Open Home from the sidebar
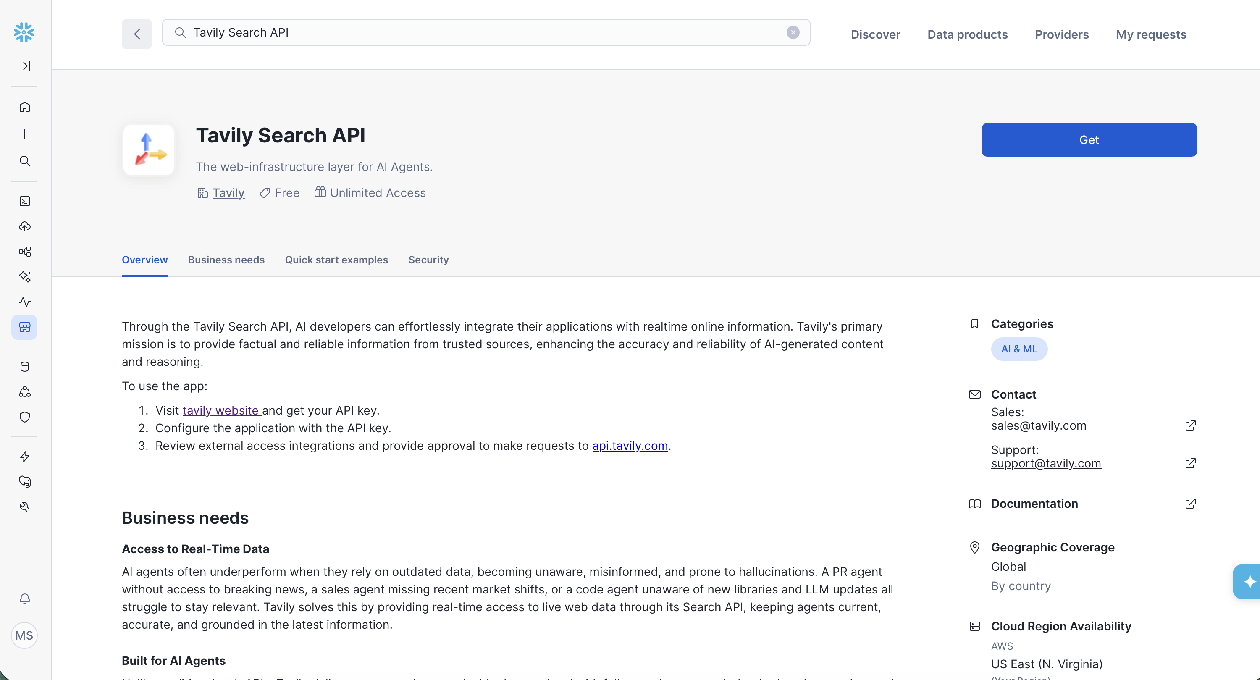Screen dimensions: 1260x680 pyautogui.click(x=25, y=108)
